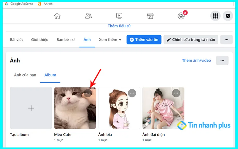Switch to Bài viết tab
Image resolution: width=238 pixels, height=149 pixels.
(x=16, y=40)
